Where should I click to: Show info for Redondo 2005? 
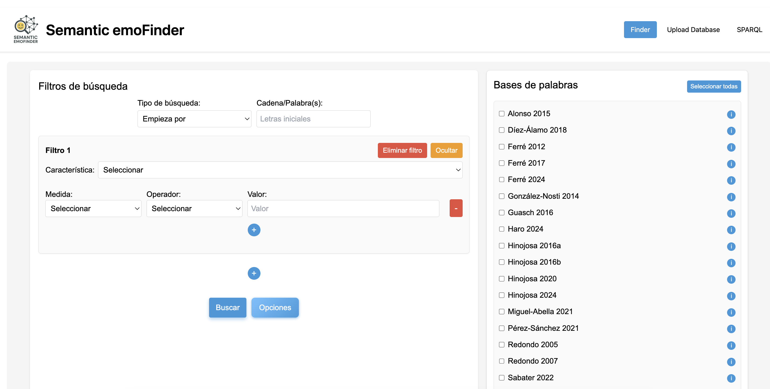(x=731, y=345)
